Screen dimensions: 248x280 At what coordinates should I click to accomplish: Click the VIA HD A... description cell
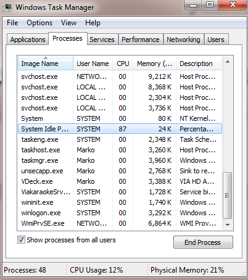point(197,181)
